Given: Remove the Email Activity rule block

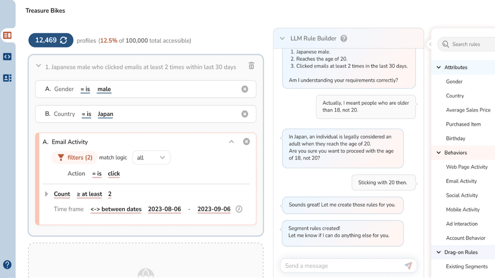Looking at the screenshot, I should [246, 141].
